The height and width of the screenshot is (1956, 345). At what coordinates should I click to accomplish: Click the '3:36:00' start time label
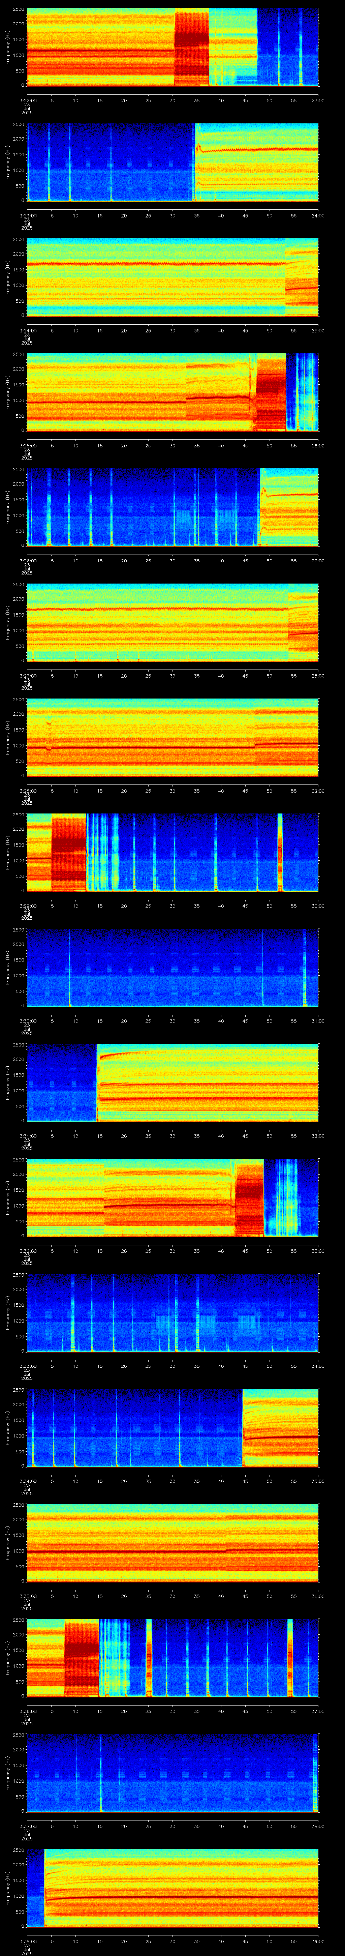coord(27,1711)
